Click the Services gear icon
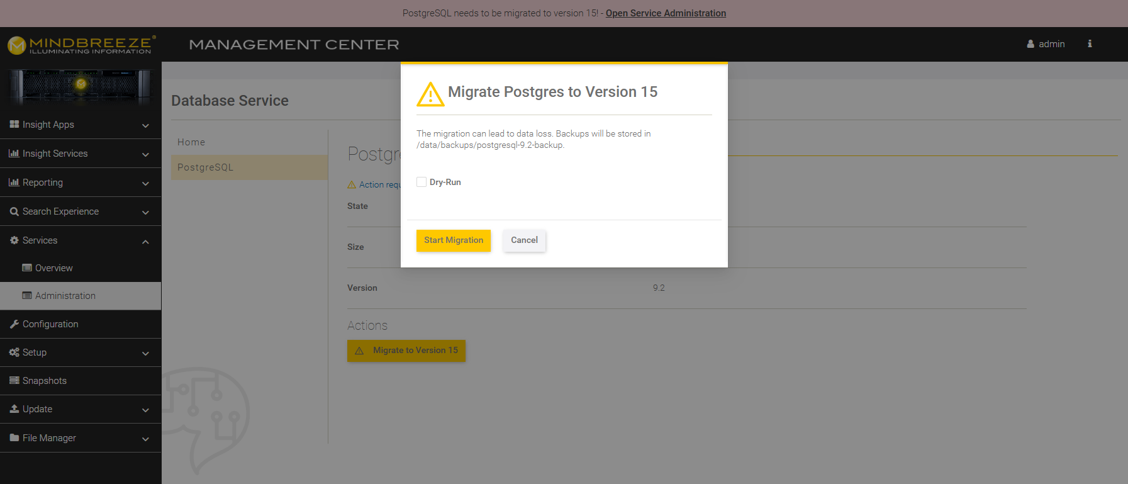Image resolution: width=1128 pixels, height=484 pixels. (14, 240)
